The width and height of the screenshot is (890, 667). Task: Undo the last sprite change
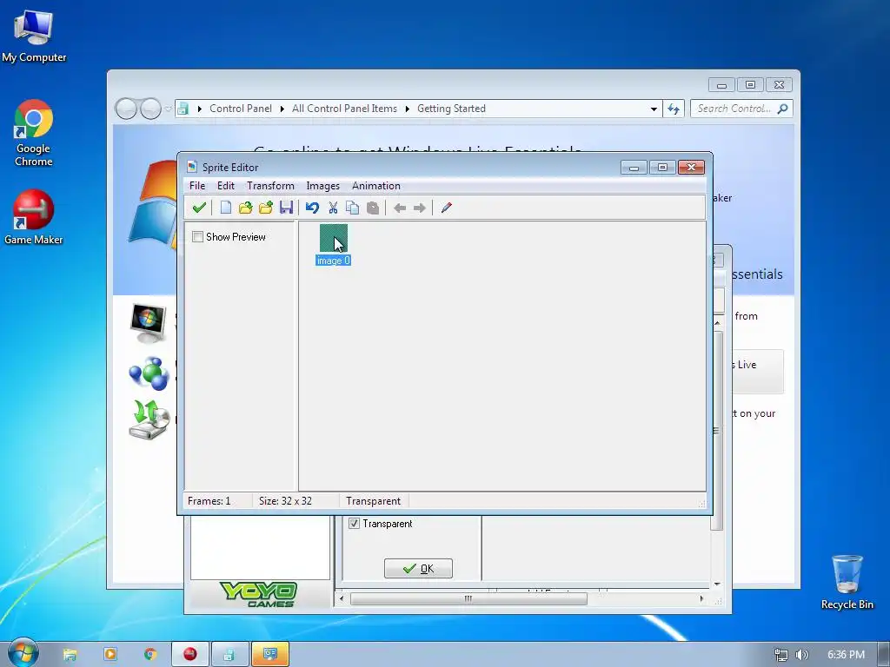click(312, 208)
